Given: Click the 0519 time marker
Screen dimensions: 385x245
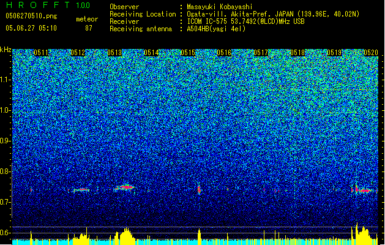Looking at the screenshot, I should click(x=334, y=53).
